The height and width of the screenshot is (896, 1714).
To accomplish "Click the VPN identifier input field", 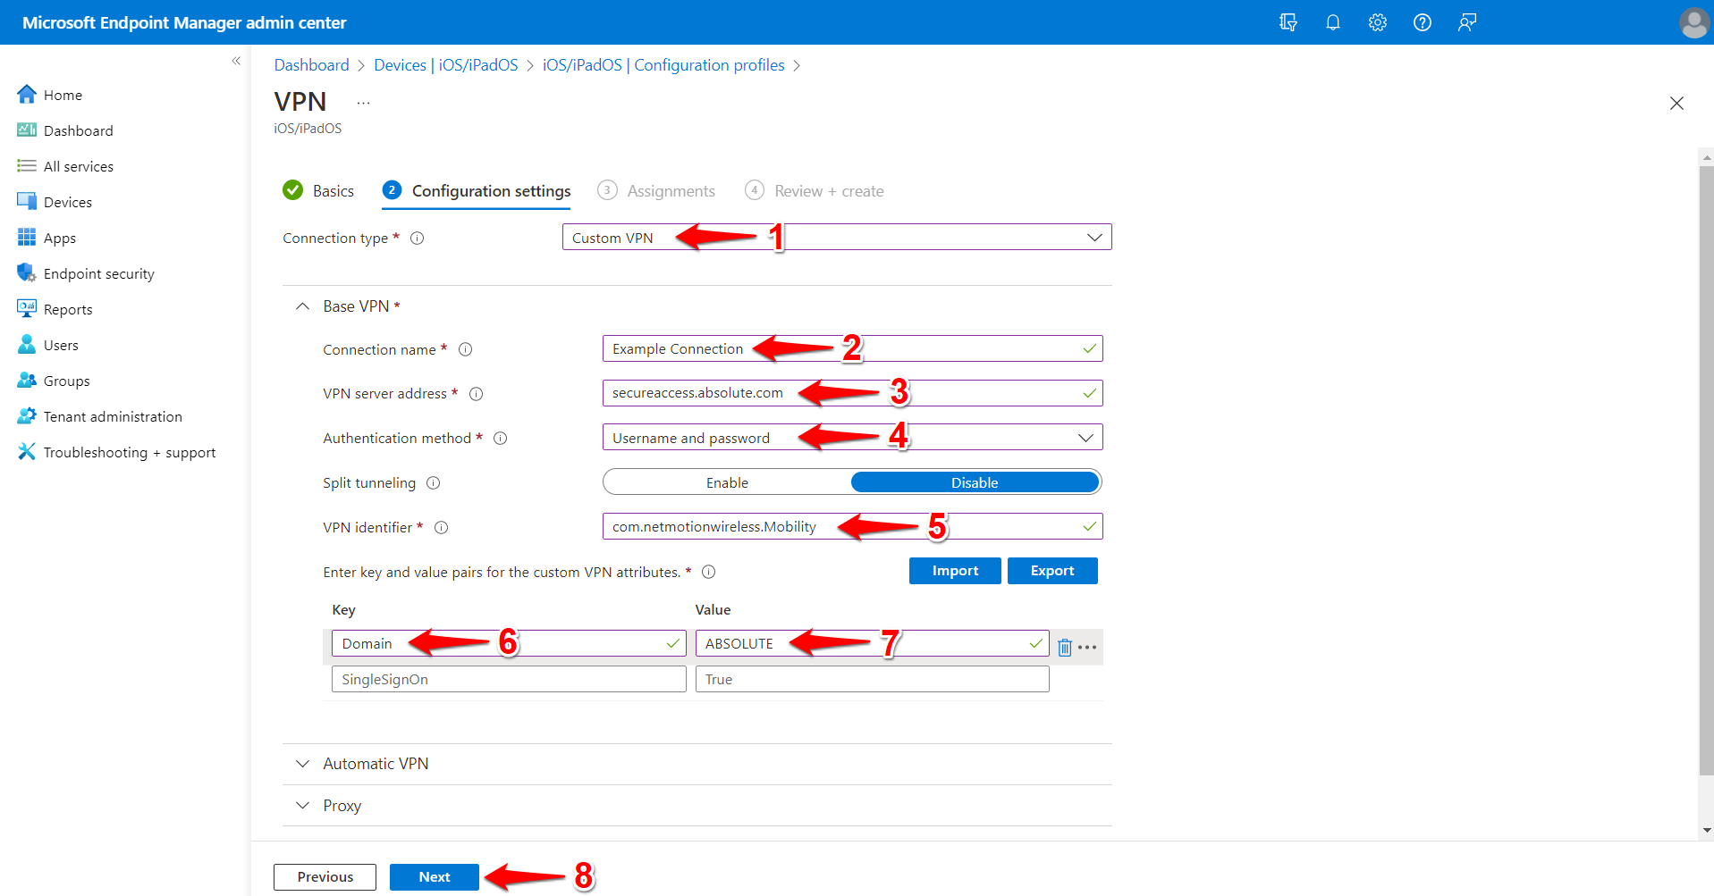I will pos(853,527).
